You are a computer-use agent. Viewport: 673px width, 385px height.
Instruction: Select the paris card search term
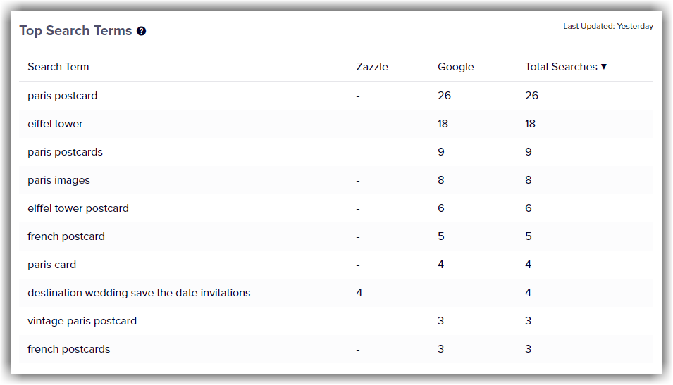51,265
